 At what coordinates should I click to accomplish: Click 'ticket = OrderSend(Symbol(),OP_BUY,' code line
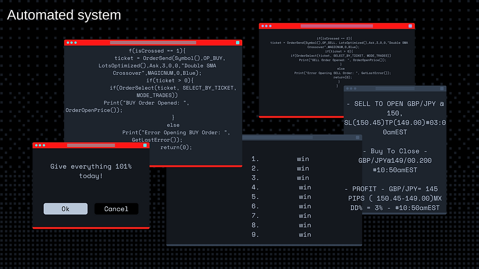[170, 58]
